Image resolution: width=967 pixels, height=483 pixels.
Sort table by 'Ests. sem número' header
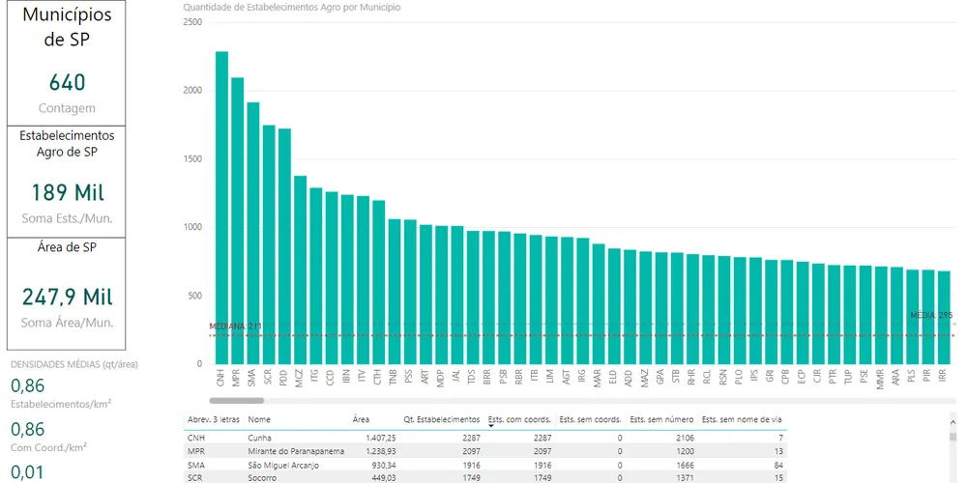(661, 419)
